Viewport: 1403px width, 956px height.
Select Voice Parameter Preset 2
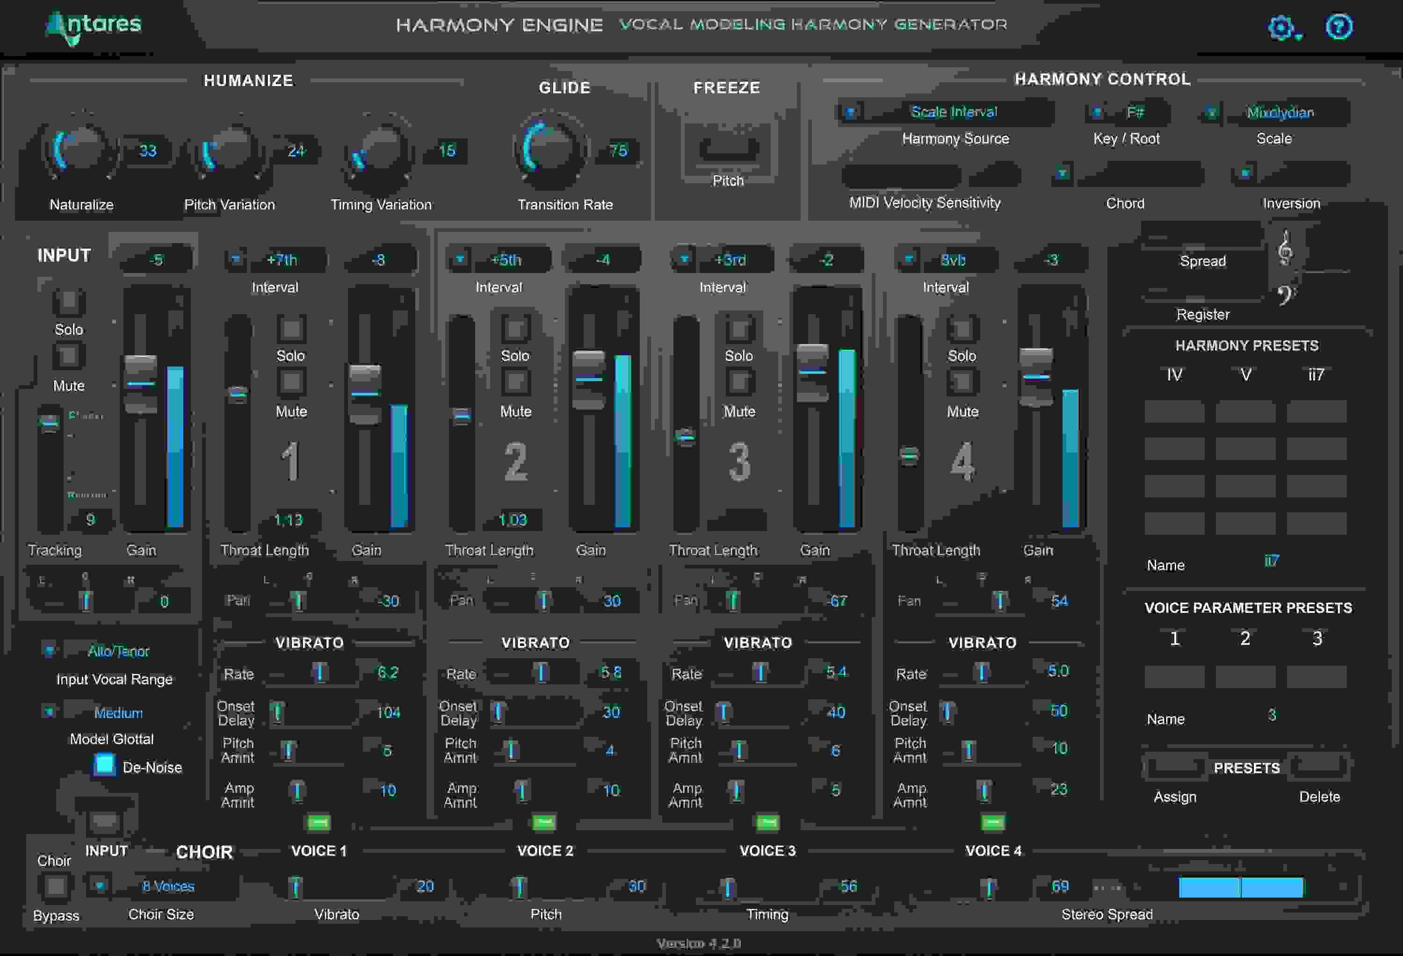point(1245,637)
